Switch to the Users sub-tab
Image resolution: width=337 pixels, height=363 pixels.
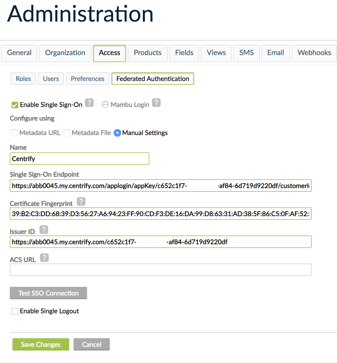coord(51,79)
